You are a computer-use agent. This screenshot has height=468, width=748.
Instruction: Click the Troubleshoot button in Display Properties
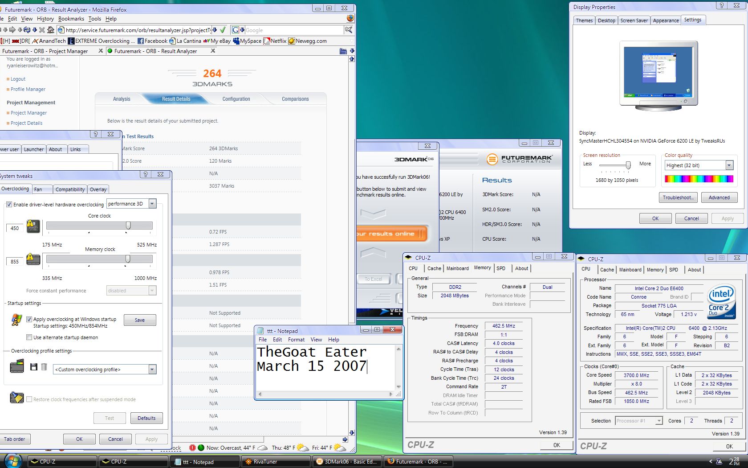pos(678,197)
